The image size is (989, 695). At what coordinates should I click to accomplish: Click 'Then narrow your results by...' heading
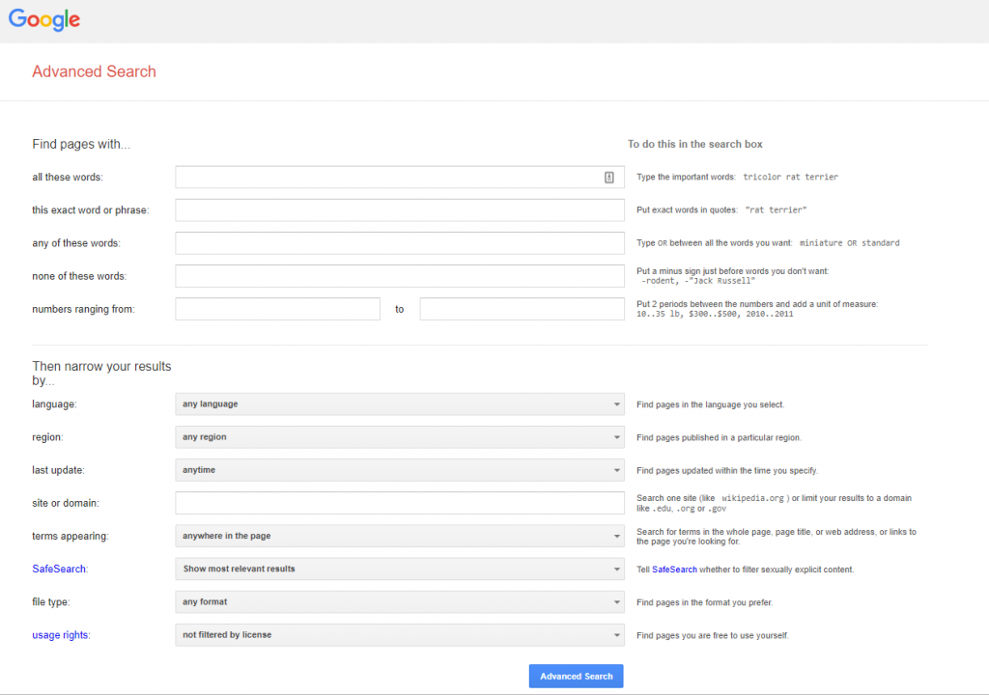coord(101,374)
